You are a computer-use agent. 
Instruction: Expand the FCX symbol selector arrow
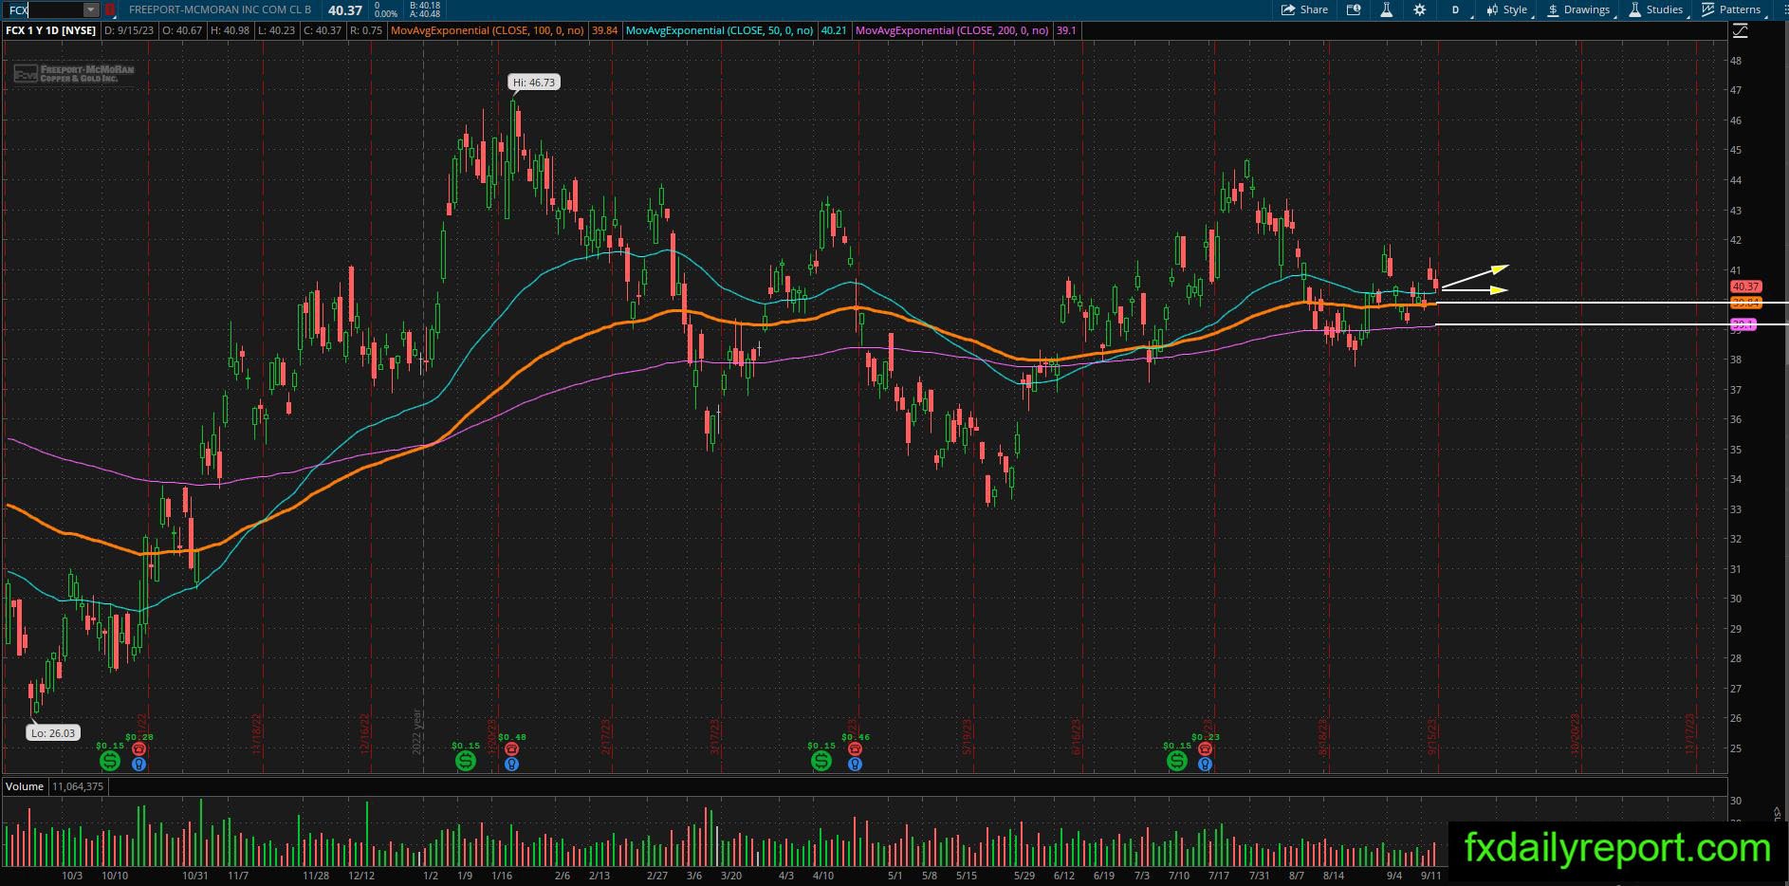91,9
